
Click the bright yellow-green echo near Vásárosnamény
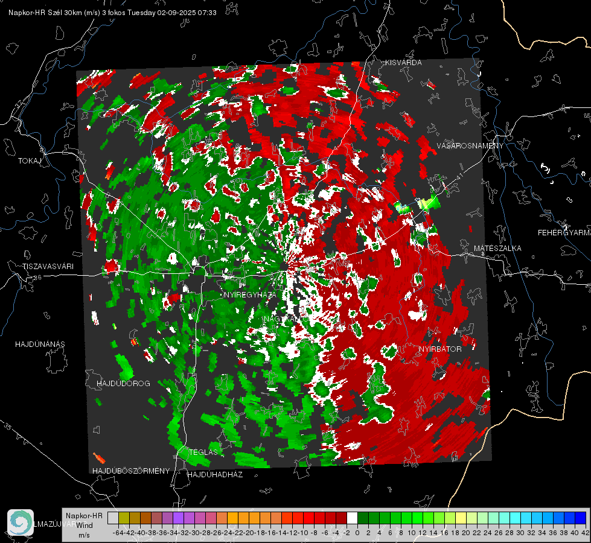tap(429, 203)
